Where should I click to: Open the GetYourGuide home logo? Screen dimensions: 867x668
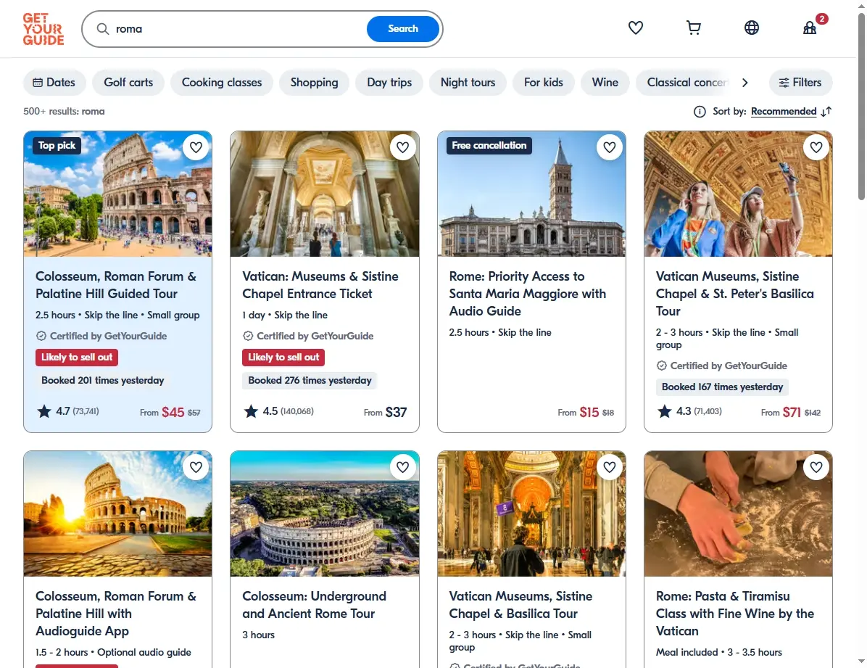click(43, 29)
